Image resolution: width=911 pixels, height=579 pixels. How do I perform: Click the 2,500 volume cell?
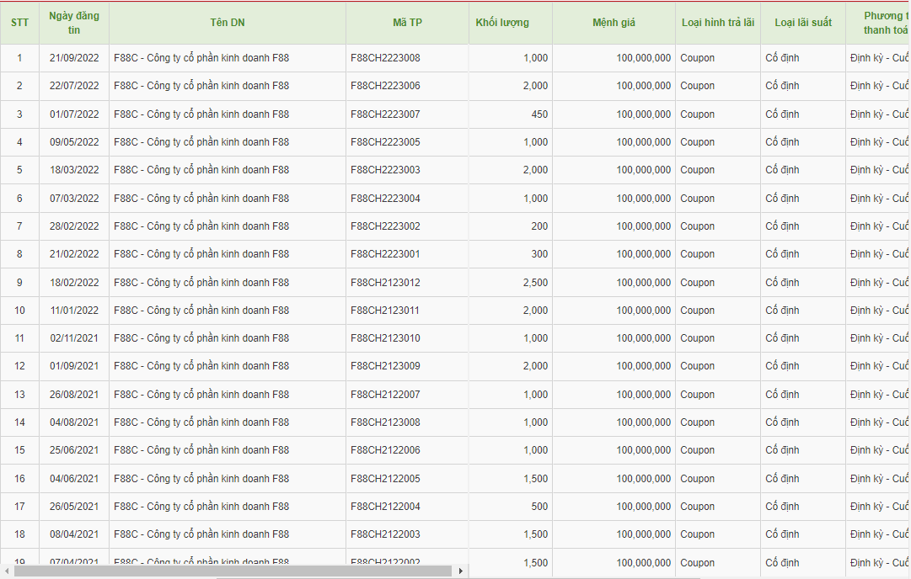[535, 283]
